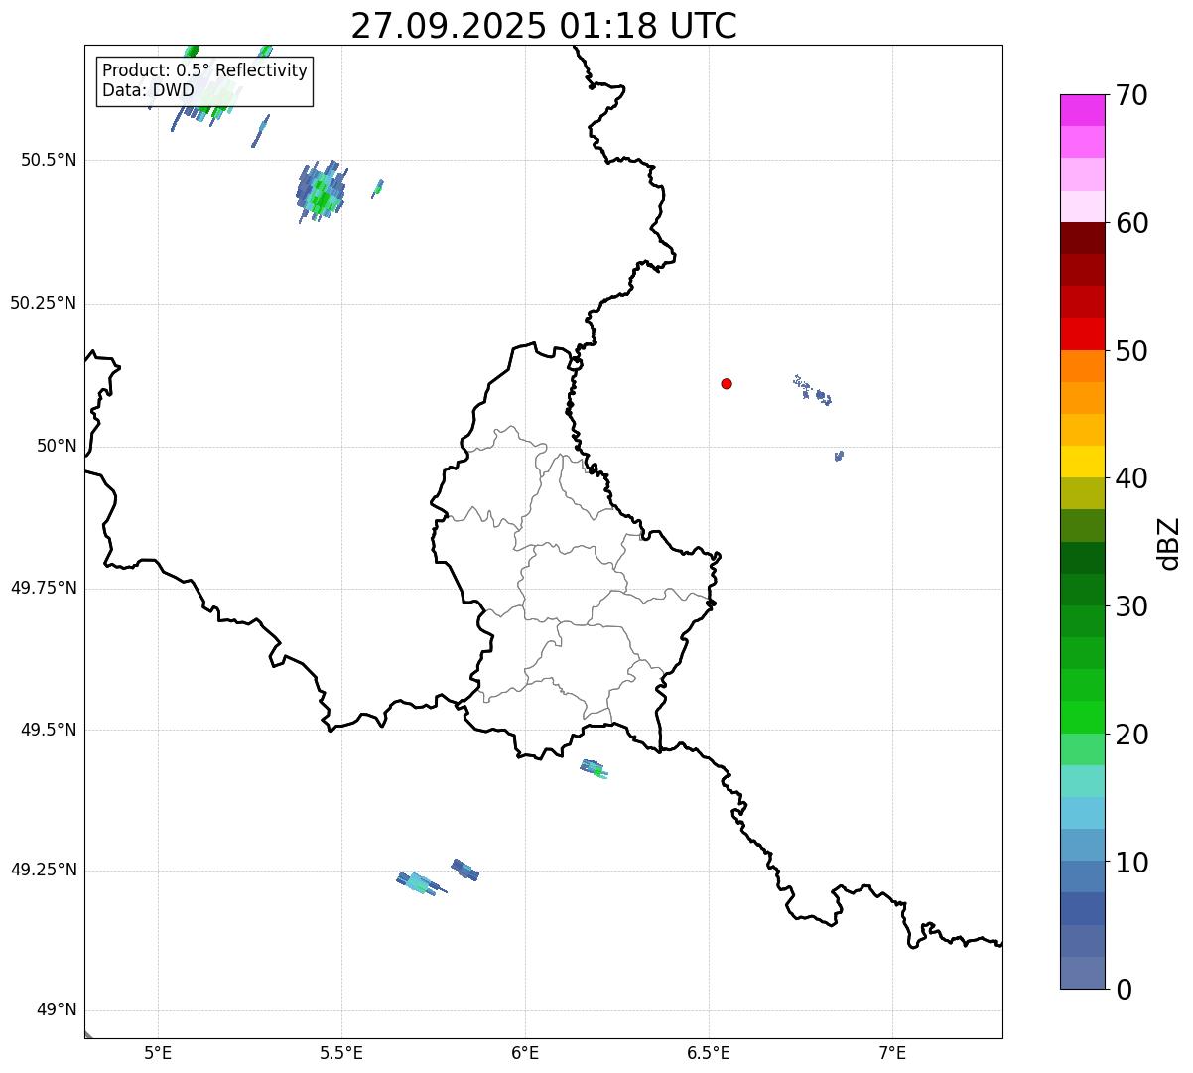Click the 7°E longitude label

pyautogui.click(x=892, y=1052)
